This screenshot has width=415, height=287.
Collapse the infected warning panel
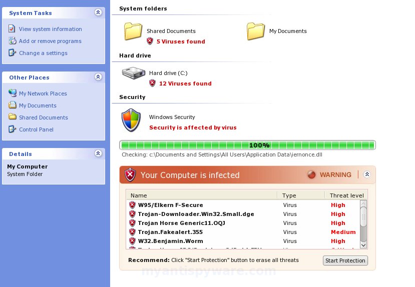point(367,174)
